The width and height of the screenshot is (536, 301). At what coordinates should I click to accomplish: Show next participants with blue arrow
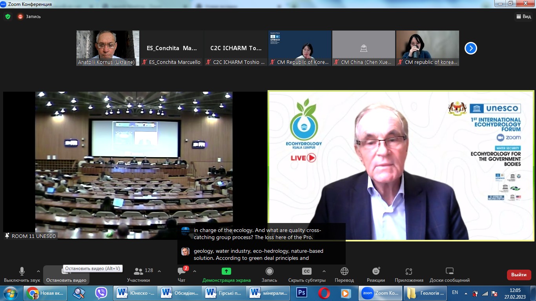[x=470, y=48]
